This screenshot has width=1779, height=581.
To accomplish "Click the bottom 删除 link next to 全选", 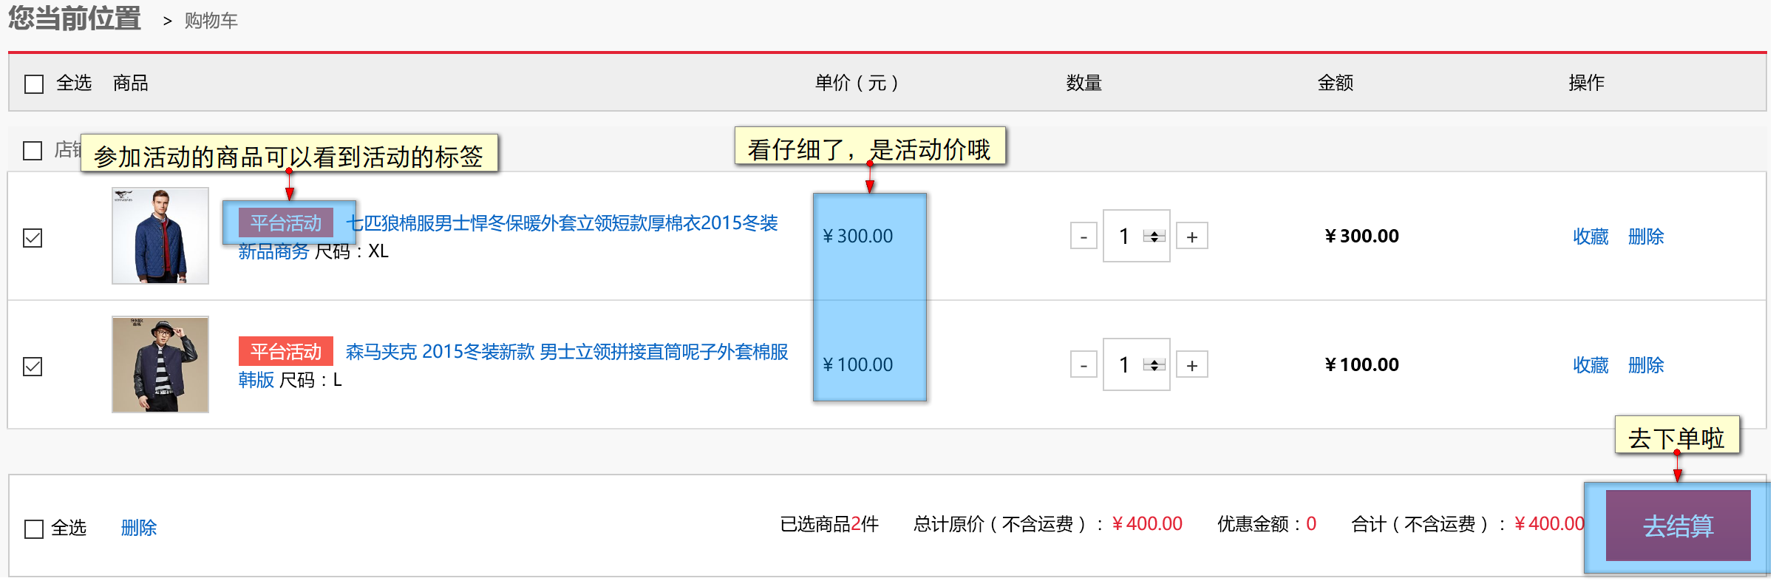I will (139, 528).
